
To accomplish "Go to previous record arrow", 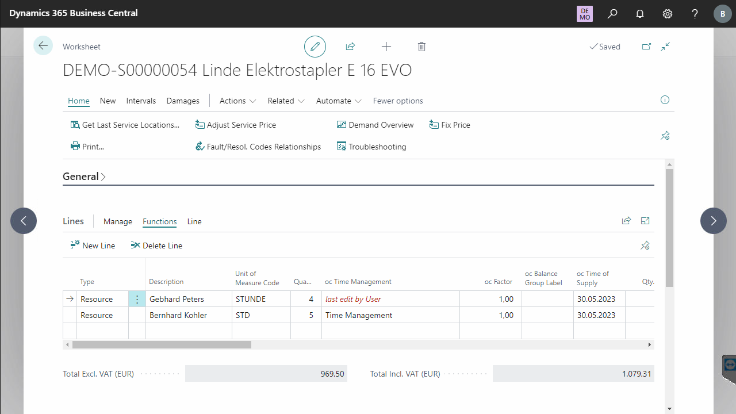I will (24, 221).
